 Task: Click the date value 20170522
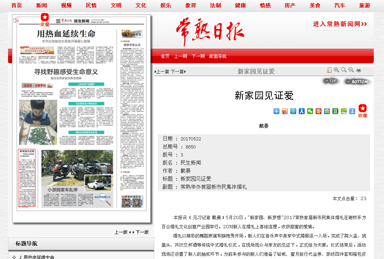pyautogui.click(x=191, y=139)
